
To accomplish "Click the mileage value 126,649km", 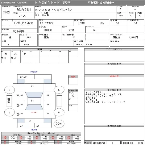I will [24, 23].
